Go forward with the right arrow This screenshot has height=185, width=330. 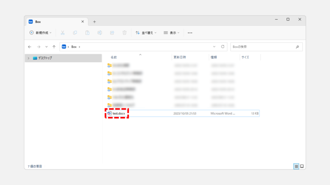(39, 47)
